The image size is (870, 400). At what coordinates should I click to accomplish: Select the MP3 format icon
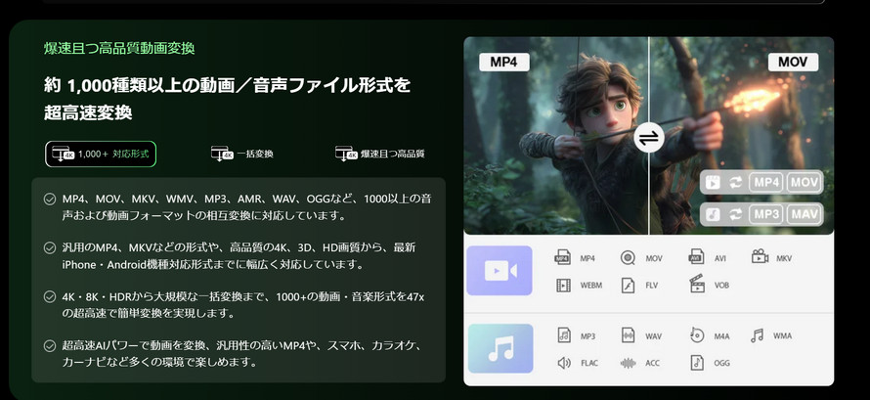(564, 335)
